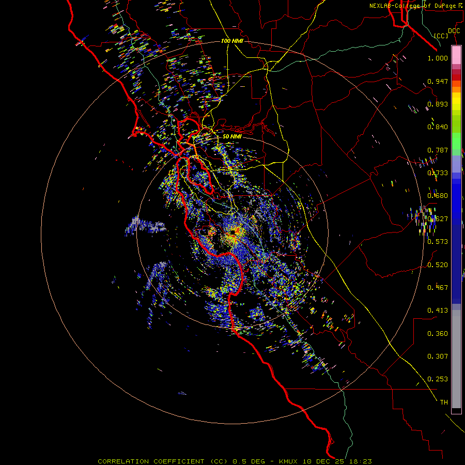Image resolution: width=465 pixels, height=465 pixels.
Task: Click the radar site at the rings' center
Action: click(x=233, y=232)
